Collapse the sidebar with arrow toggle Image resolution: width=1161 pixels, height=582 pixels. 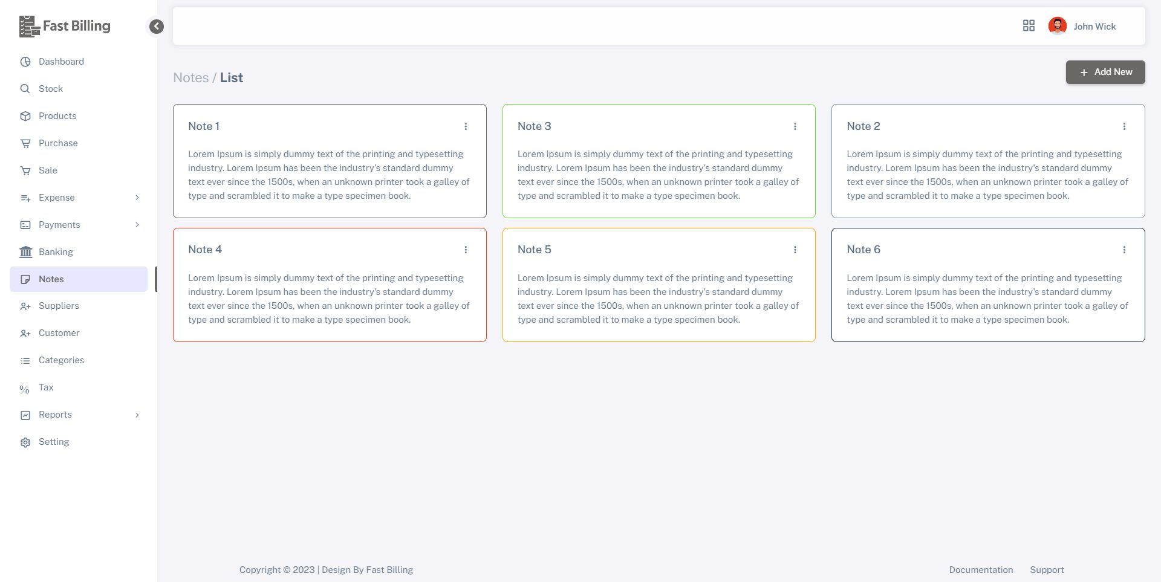pyautogui.click(x=157, y=26)
